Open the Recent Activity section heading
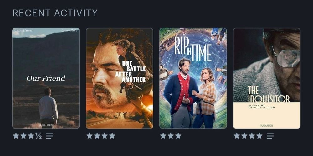This screenshot has width=313, height=156. click(x=55, y=13)
